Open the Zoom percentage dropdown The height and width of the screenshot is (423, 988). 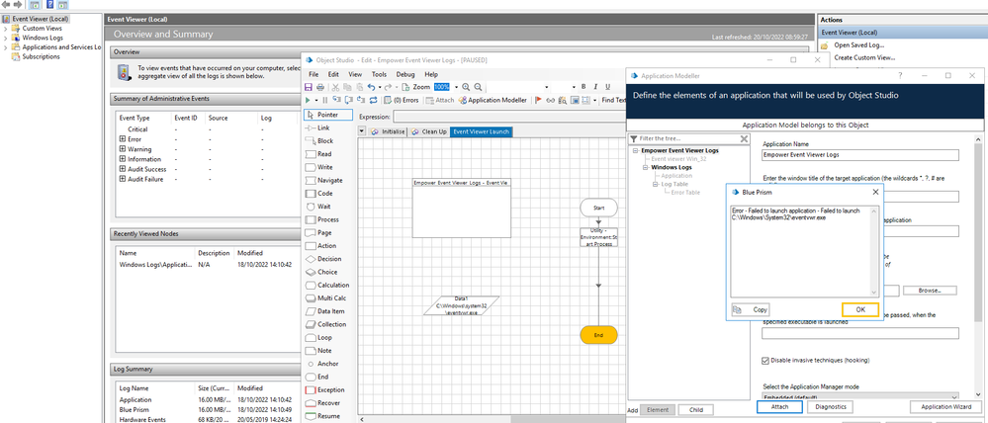[x=455, y=87]
